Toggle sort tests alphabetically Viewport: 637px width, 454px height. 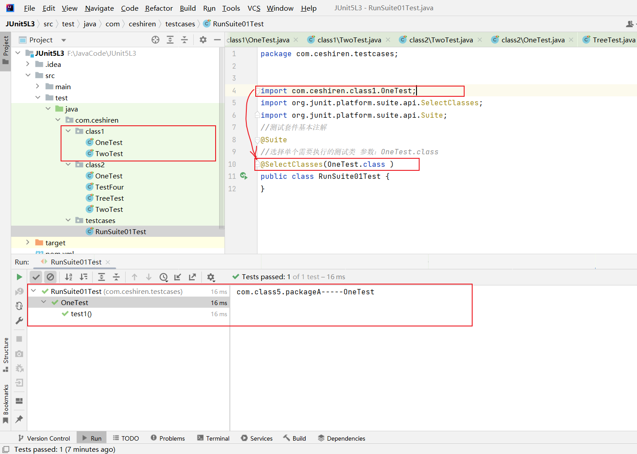[69, 277]
